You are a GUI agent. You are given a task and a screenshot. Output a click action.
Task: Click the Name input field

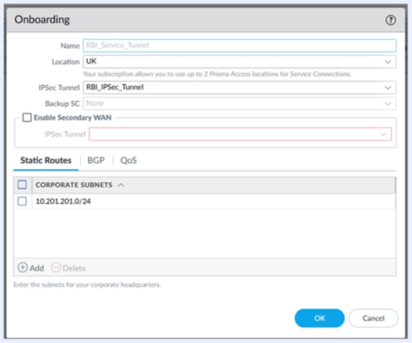tap(239, 46)
